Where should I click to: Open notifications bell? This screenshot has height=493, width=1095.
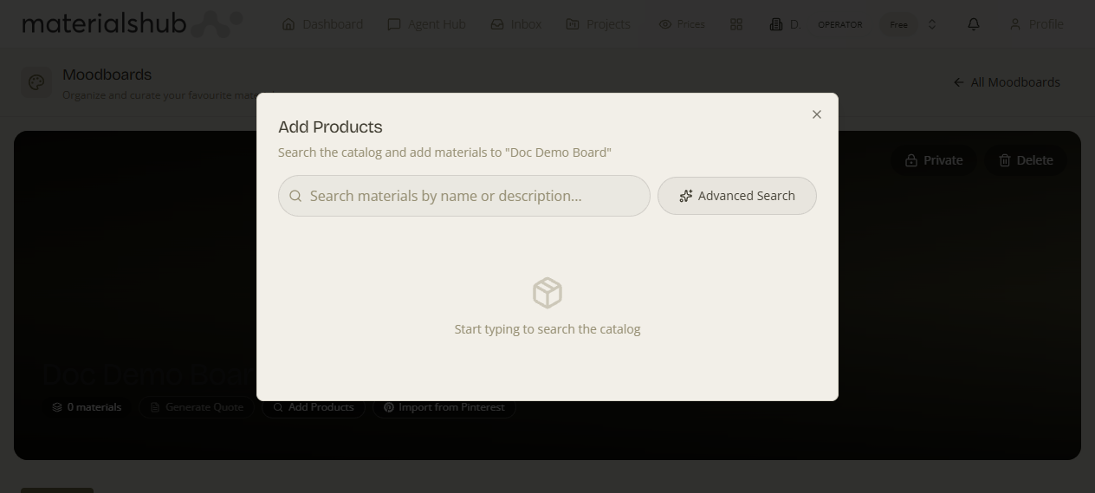point(974,24)
